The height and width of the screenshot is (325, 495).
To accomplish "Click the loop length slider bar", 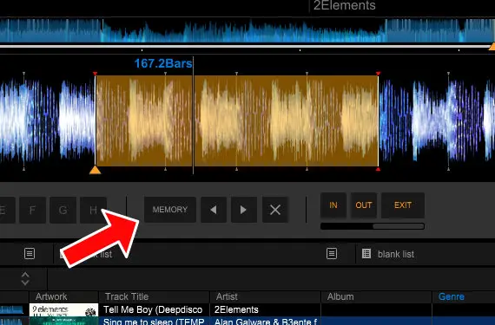I will tap(373, 226).
